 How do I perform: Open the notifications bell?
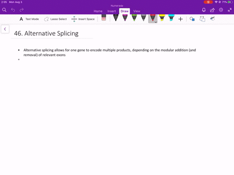(204, 10)
